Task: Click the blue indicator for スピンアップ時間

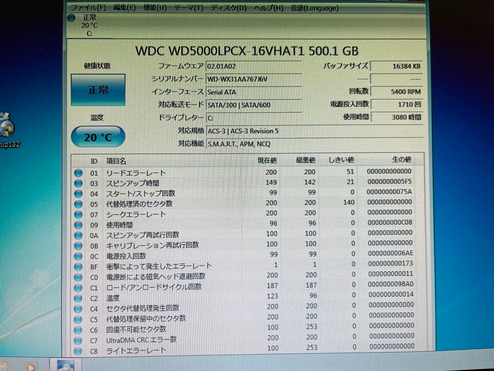Action: 78,183
